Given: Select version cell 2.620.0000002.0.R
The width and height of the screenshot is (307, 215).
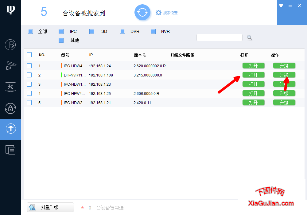Looking at the screenshot, I should click(150, 66).
